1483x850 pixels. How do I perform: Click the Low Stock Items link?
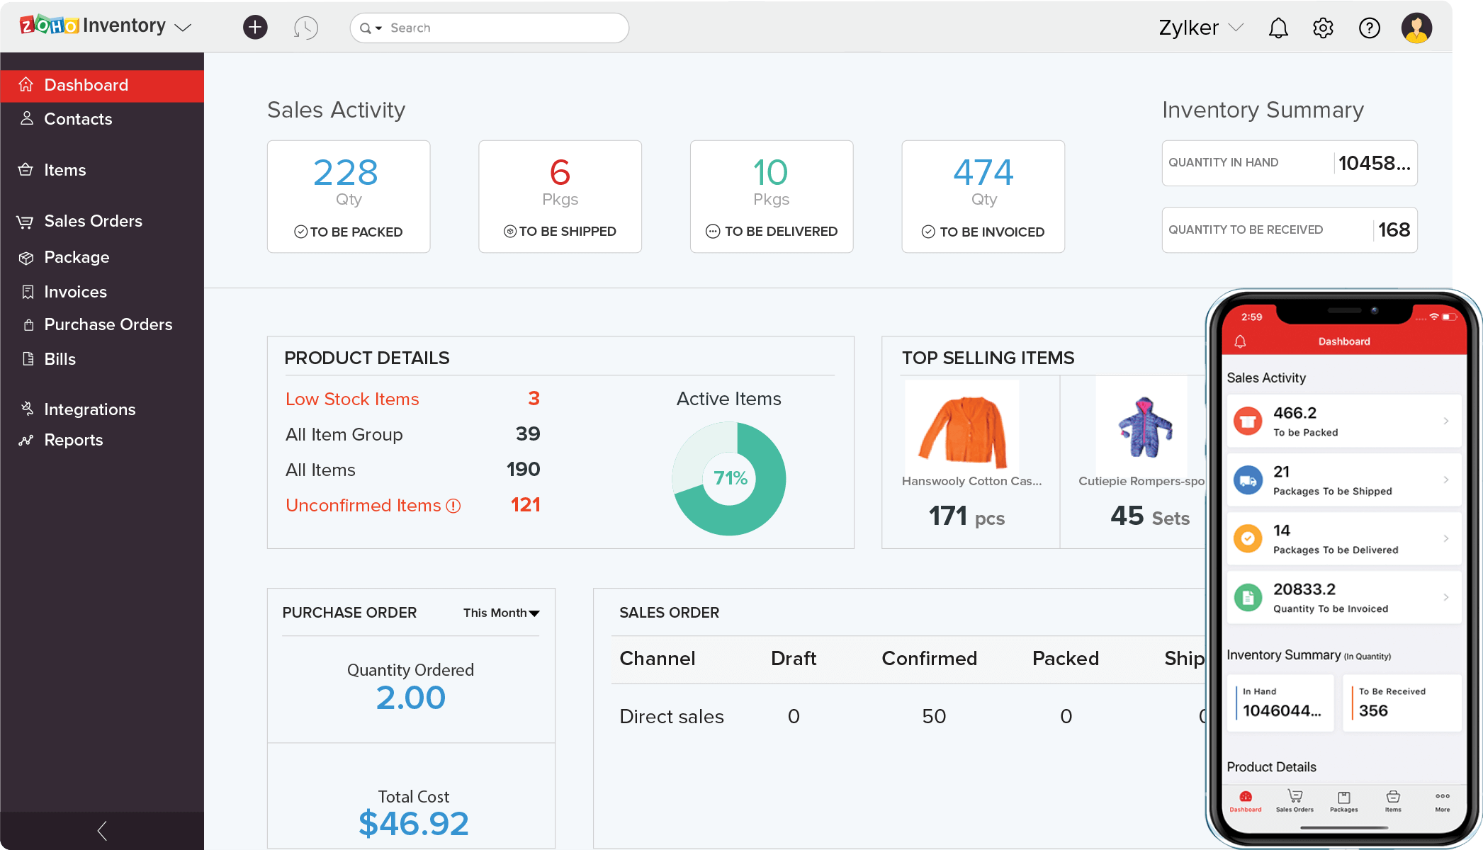pos(352,399)
